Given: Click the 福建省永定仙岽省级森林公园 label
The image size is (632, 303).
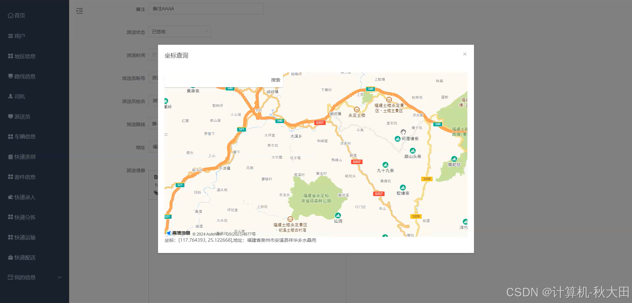Looking at the screenshot, I should (316, 198).
